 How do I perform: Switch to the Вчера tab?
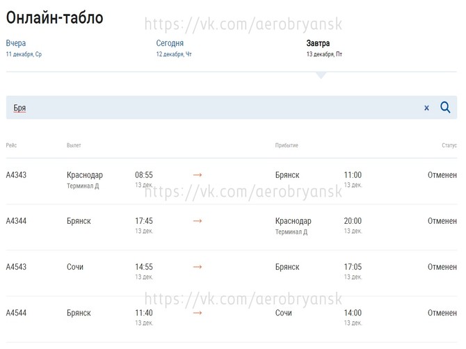pyautogui.click(x=16, y=43)
